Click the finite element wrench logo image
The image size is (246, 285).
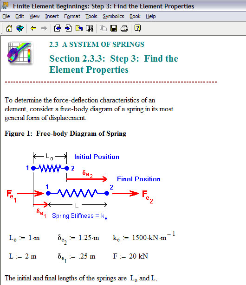[x=20, y=53]
